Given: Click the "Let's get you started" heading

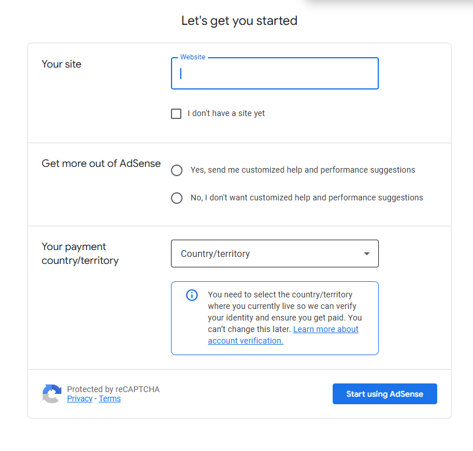Looking at the screenshot, I should click(x=239, y=21).
